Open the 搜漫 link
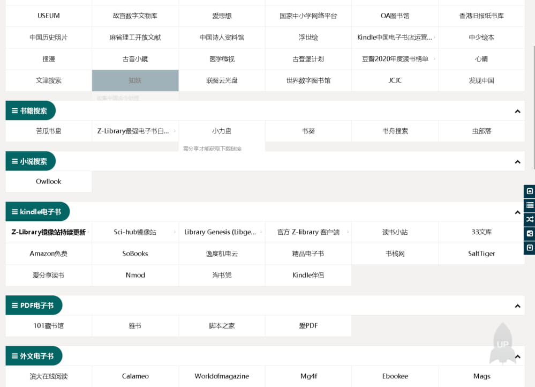The height and width of the screenshot is (387, 535). point(48,59)
